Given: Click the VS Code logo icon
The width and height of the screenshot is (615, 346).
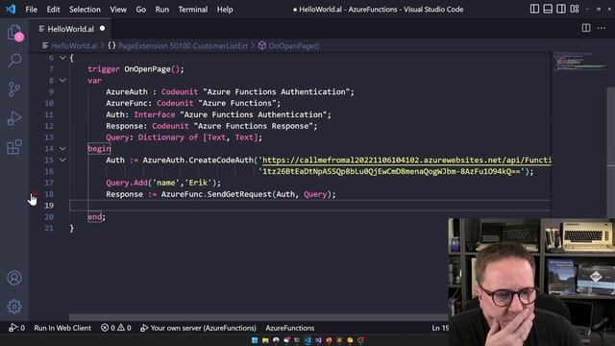Looking at the screenshot, I should coord(11,9).
